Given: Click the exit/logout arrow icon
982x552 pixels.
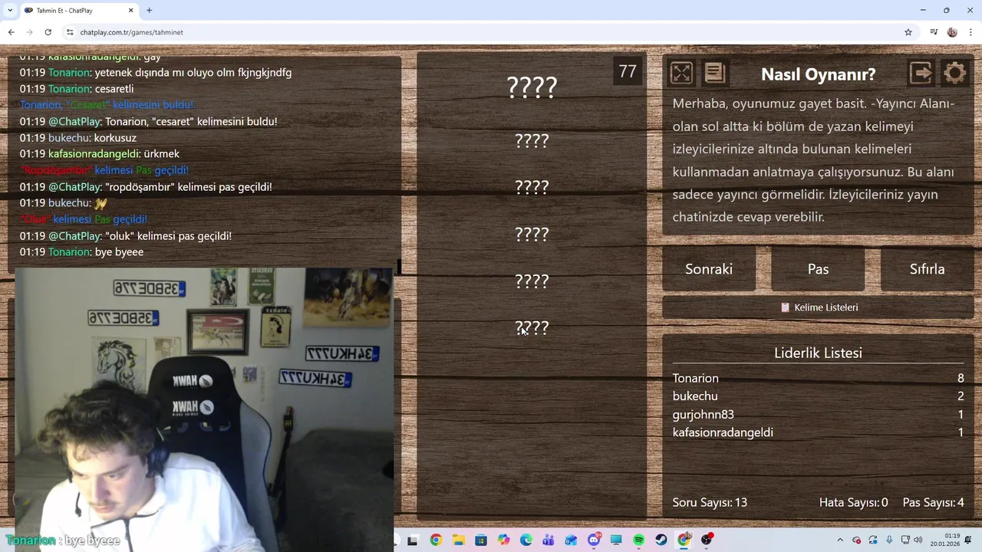Looking at the screenshot, I should pos(921,74).
